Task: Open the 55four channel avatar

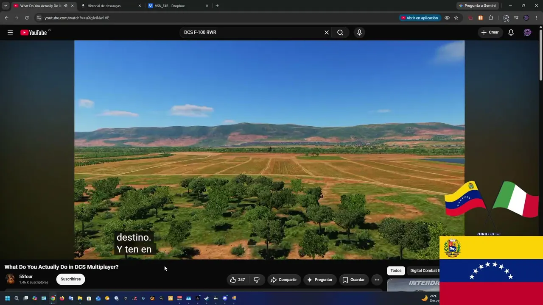Action: pos(10,279)
